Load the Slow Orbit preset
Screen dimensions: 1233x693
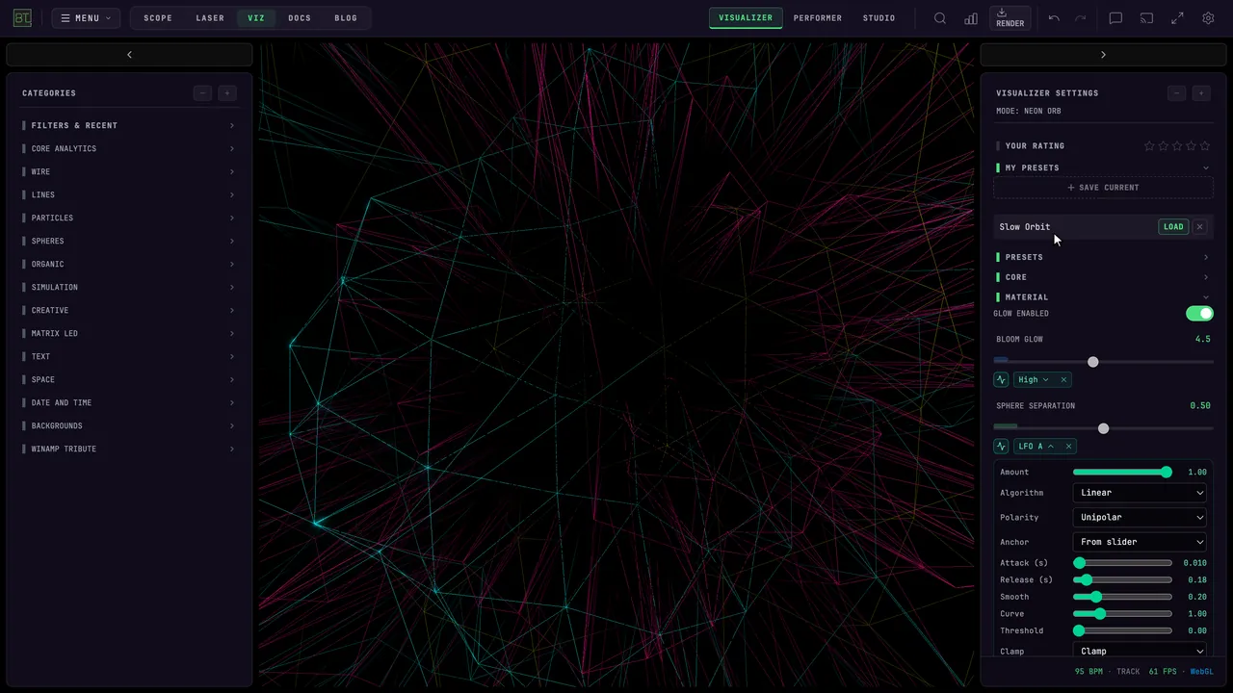pyautogui.click(x=1173, y=227)
